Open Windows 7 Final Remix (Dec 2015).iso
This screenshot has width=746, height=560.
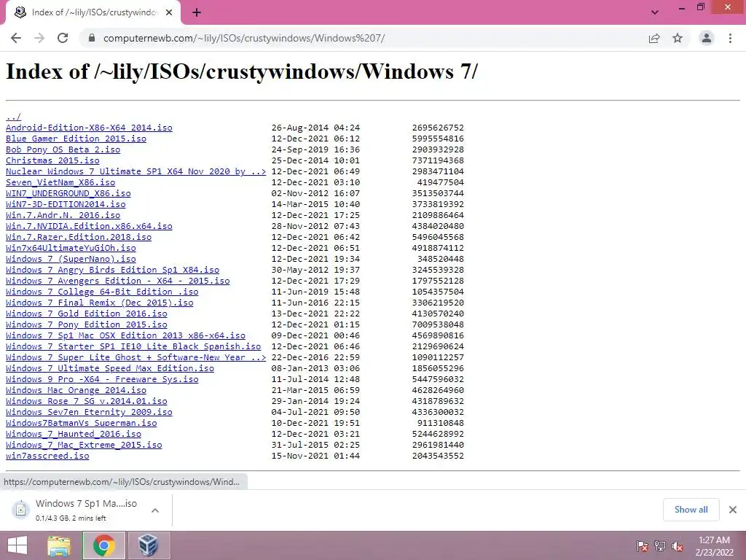point(99,303)
